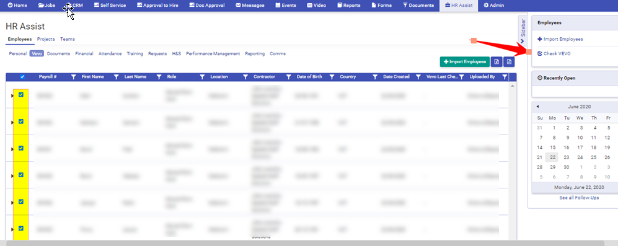The height and width of the screenshot is (246, 618).
Task: Switch to the Documents sub-tab
Action: coord(58,54)
